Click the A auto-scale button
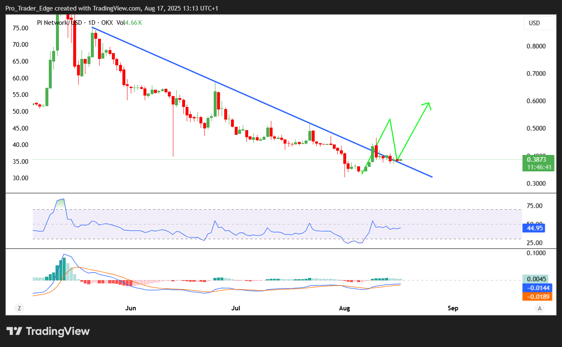The height and width of the screenshot is (347, 562). coord(539,308)
